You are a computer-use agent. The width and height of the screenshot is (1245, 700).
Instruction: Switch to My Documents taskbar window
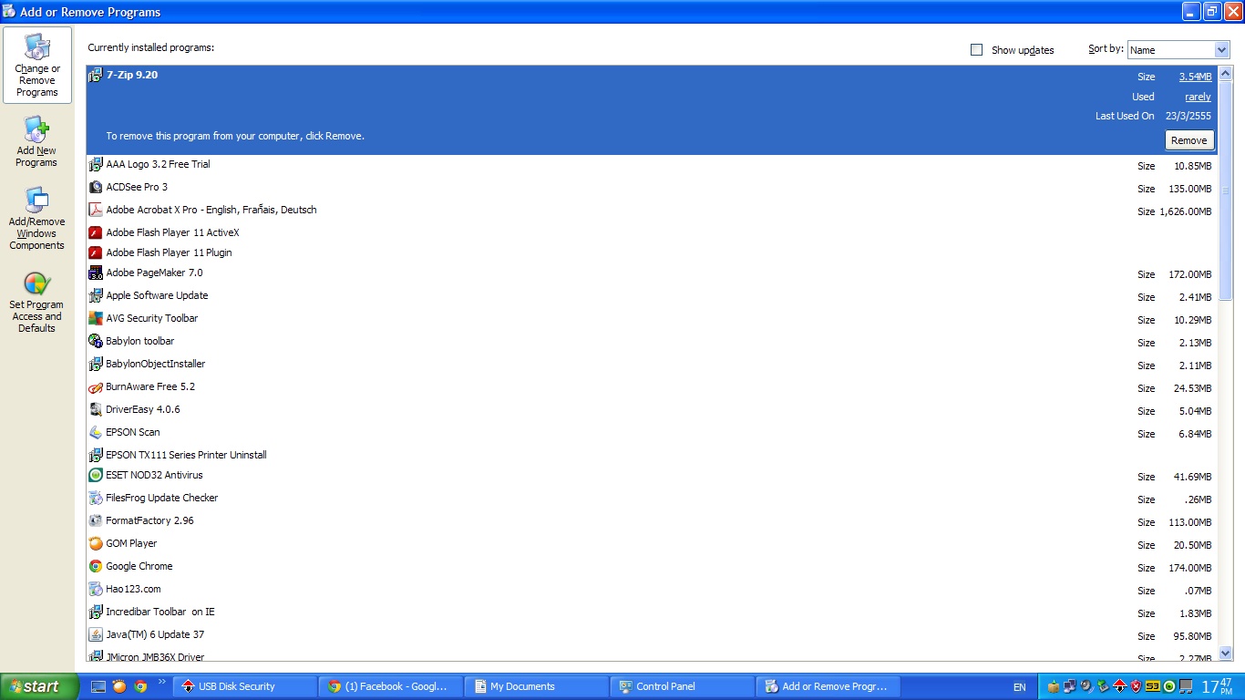539,686
